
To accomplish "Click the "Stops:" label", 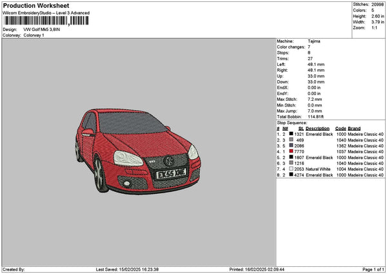I will [283, 53].
